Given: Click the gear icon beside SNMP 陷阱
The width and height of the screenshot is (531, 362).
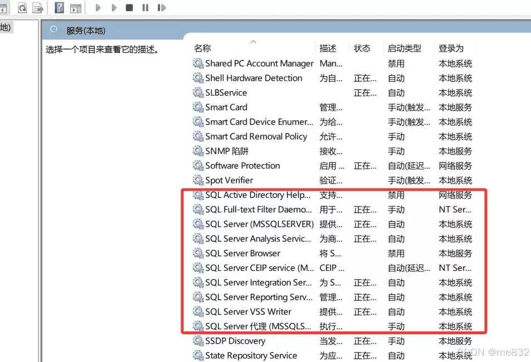Looking at the screenshot, I should click(198, 151).
